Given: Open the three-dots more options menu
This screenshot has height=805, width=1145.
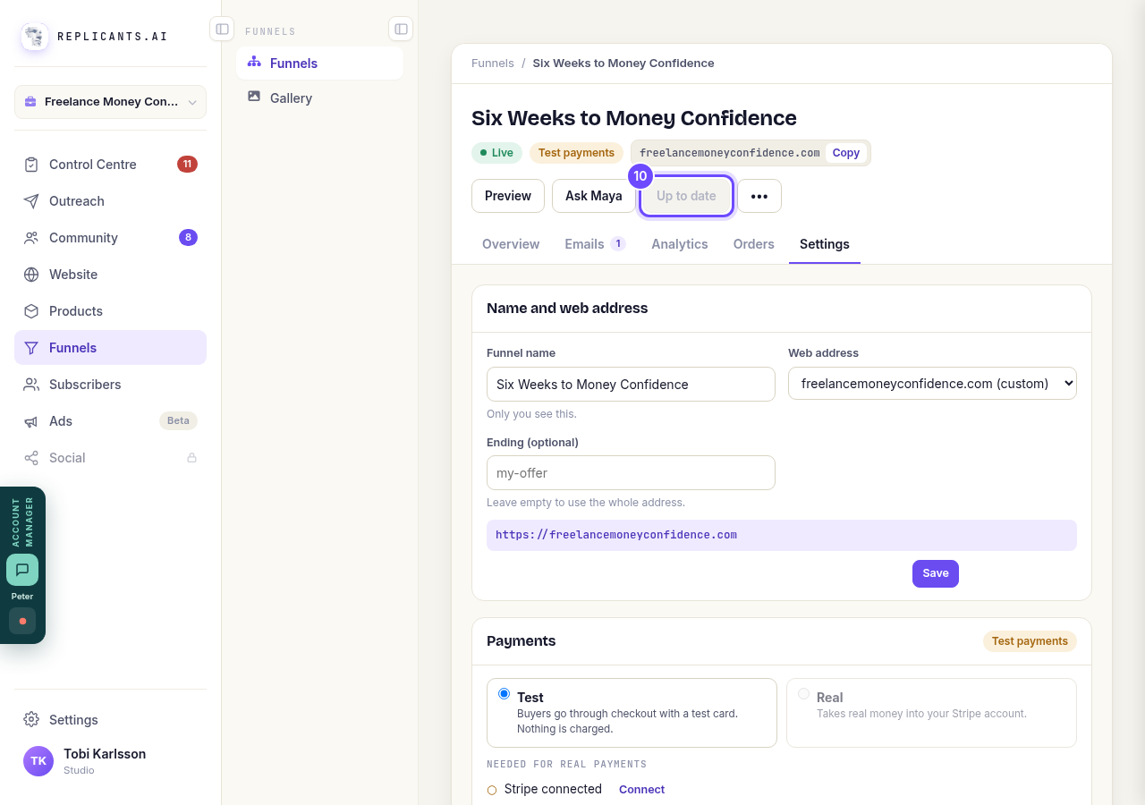Looking at the screenshot, I should [x=759, y=196].
